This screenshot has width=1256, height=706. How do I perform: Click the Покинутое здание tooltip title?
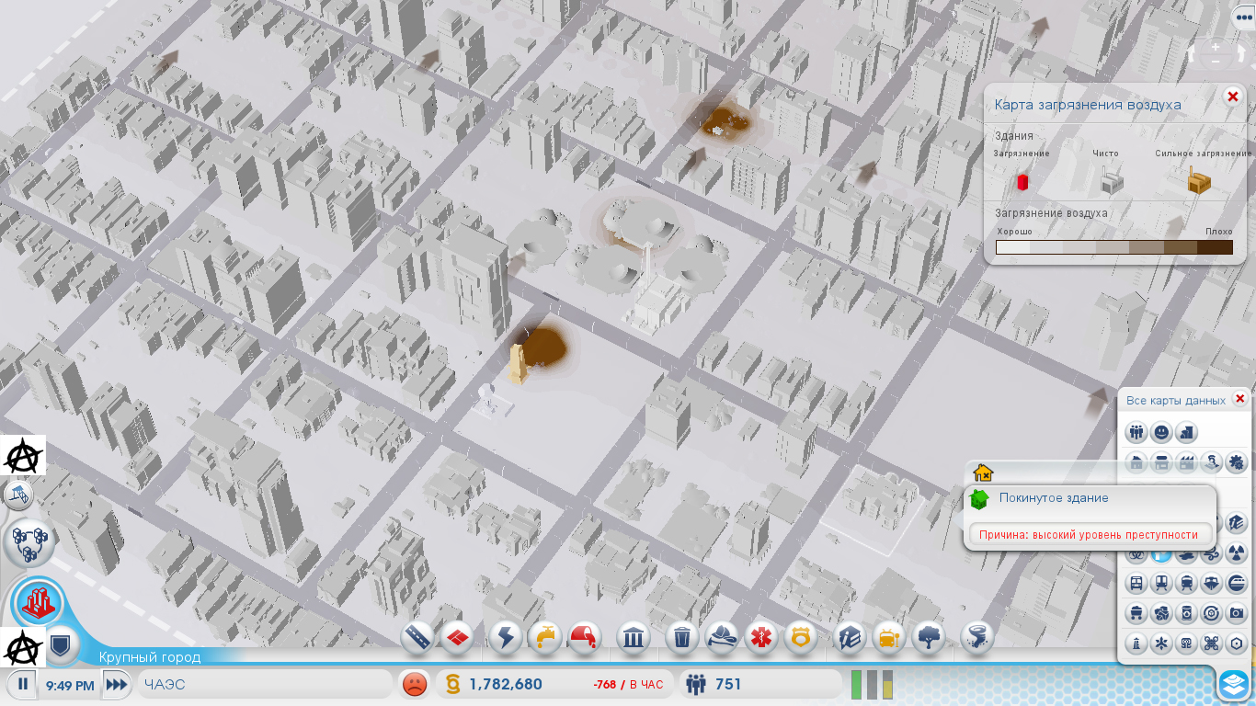(x=1054, y=498)
